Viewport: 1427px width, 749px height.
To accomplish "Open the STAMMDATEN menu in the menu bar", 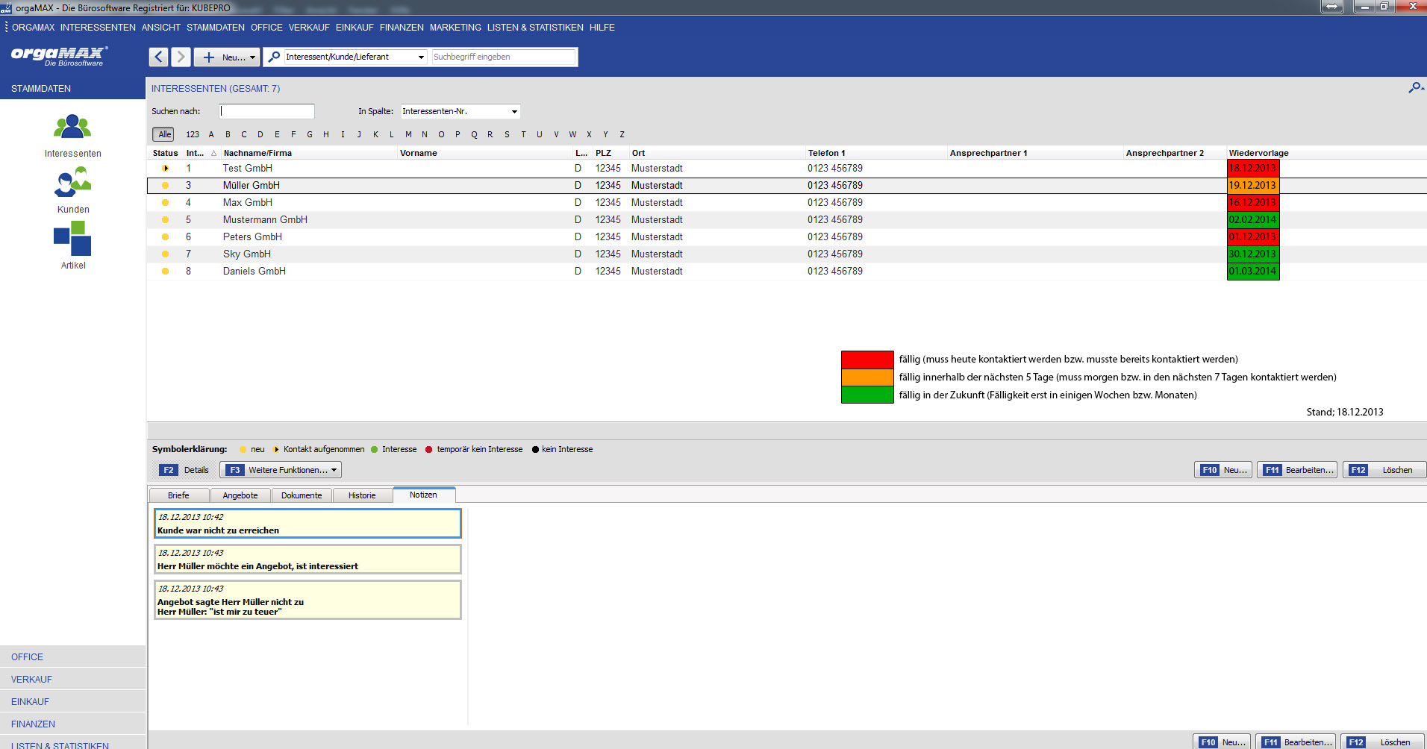I will (216, 28).
